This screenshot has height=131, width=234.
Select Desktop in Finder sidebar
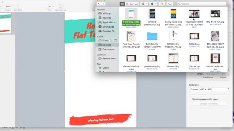tap(107, 45)
